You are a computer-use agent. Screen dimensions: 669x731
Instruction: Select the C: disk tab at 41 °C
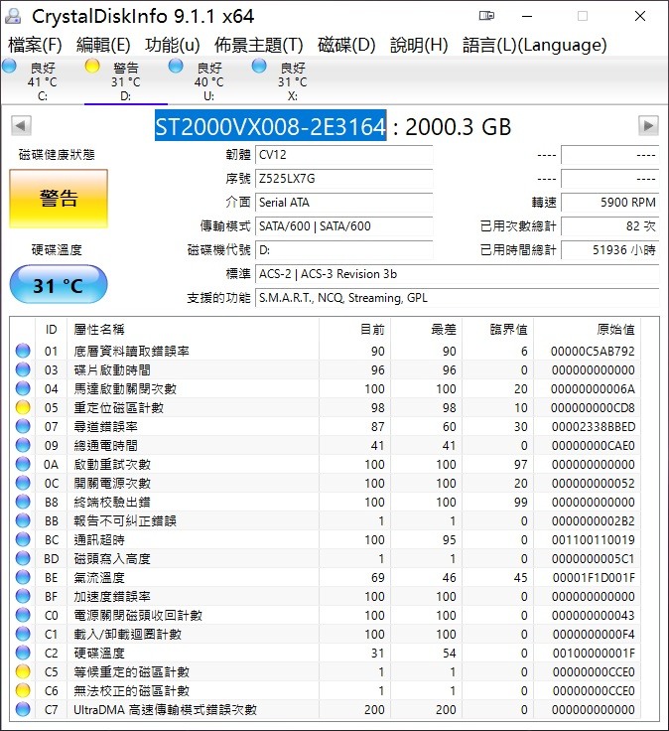(x=43, y=81)
